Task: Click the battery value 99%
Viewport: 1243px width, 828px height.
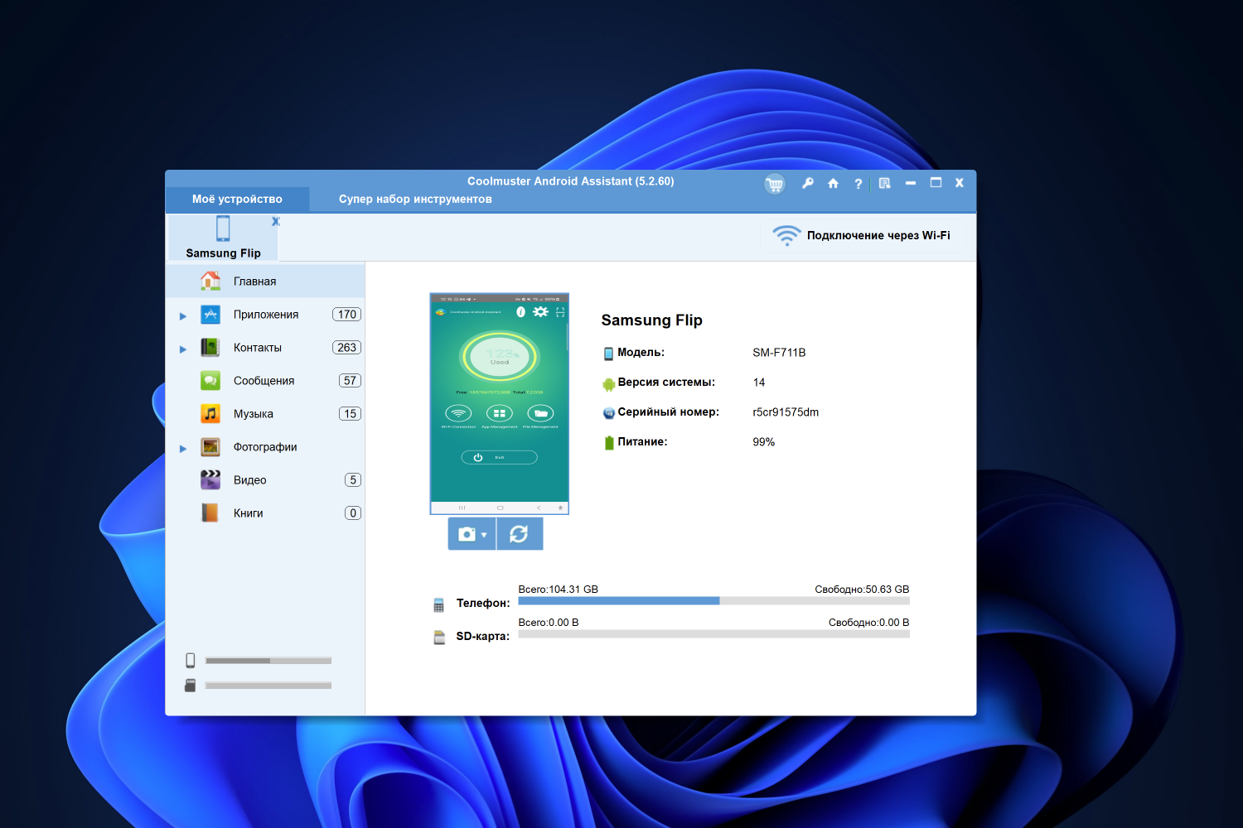Action: (764, 442)
